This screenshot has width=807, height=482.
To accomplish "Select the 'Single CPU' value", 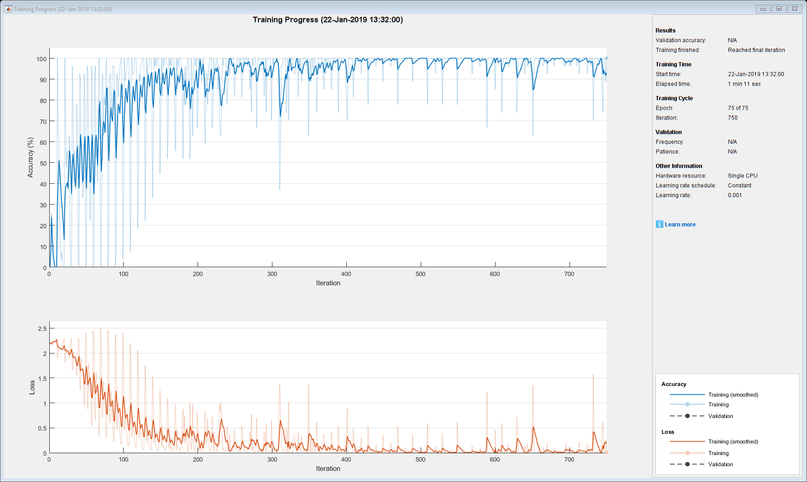I will [x=743, y=176].
